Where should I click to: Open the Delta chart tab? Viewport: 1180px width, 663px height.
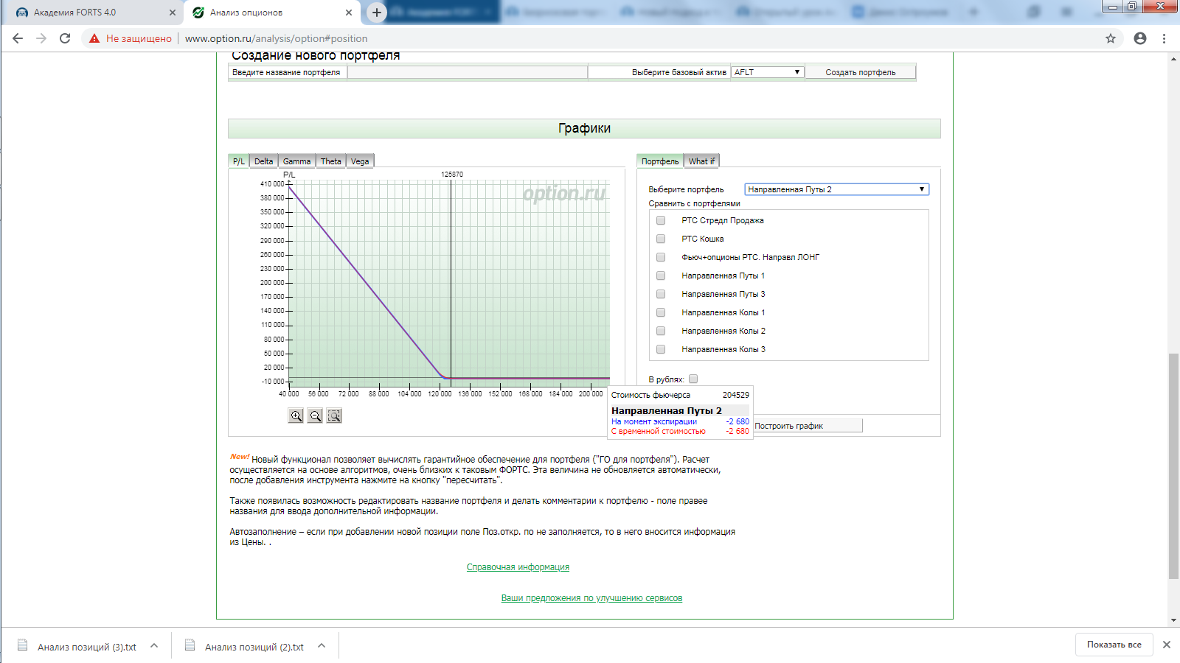point(264,161)
